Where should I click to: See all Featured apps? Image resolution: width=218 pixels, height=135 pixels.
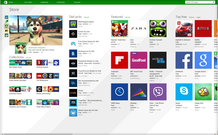click(127, 17)
